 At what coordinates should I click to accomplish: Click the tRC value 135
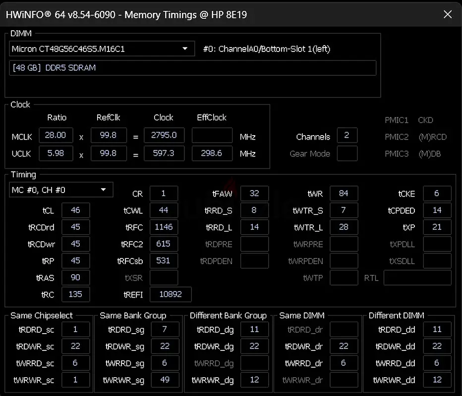(x=76, y=295)
